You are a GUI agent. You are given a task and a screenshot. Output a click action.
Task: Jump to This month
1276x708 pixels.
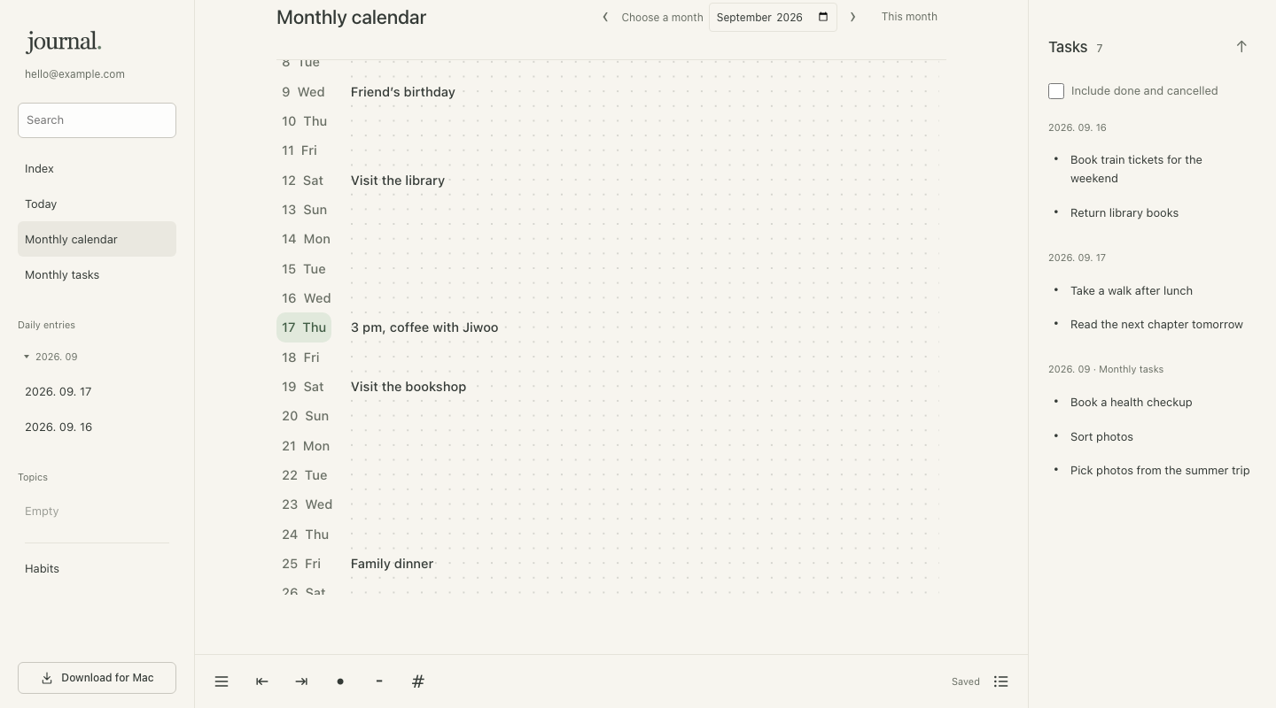909,17
